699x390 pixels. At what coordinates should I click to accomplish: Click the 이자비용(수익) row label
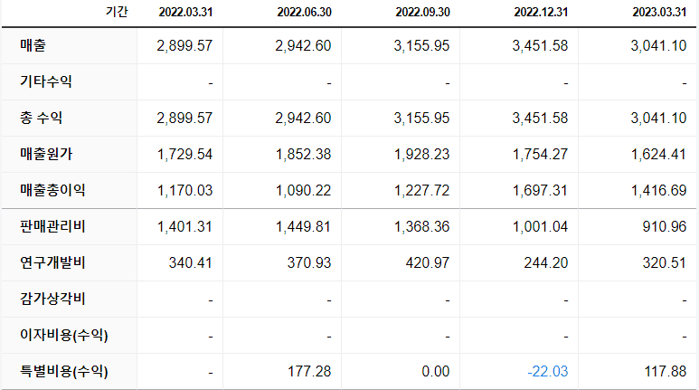pyautogui.click(x=63, y=335)
